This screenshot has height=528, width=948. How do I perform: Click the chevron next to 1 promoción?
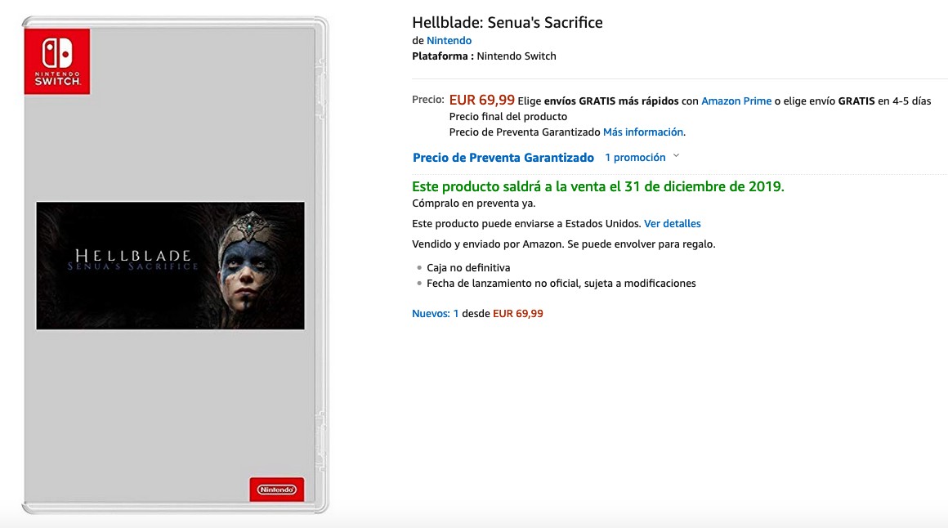(x=676, y=156)
